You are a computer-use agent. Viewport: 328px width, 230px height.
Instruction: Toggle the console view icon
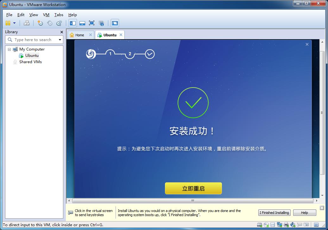point(115,23)
